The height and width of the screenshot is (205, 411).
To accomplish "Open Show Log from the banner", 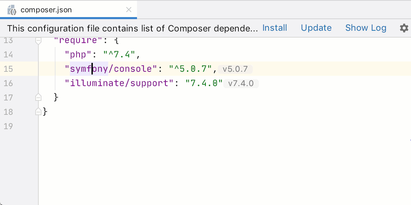I will [x=365, y=28].
